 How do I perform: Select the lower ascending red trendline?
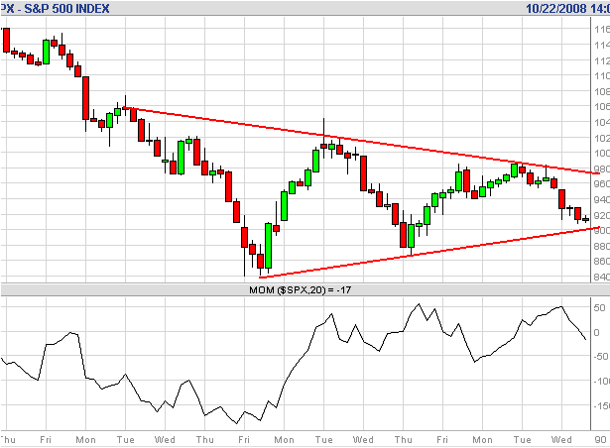click(x=429, y=253)
